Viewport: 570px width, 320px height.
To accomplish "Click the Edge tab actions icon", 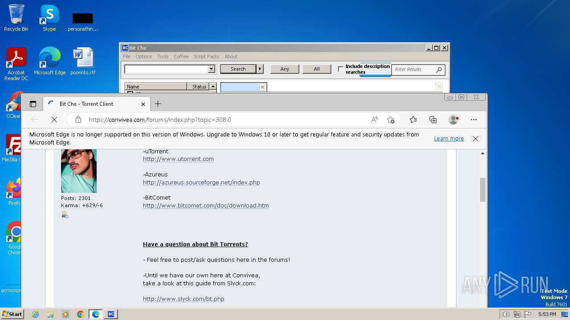I will pos(33,104).
